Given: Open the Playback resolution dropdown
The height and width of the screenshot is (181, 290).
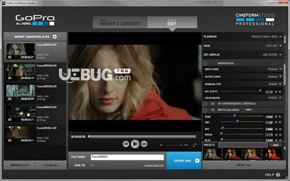Looking at the screenshot, I should pyautogui.click(x=266, y=37).
